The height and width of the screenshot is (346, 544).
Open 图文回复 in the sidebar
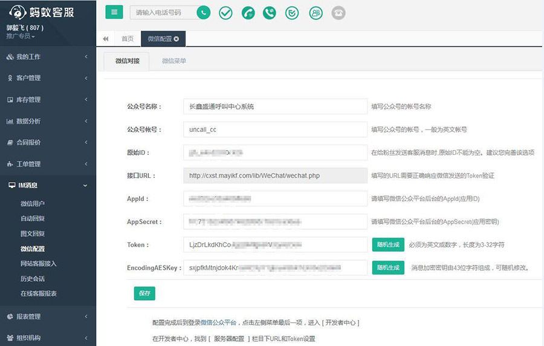[x=32, y=233]
